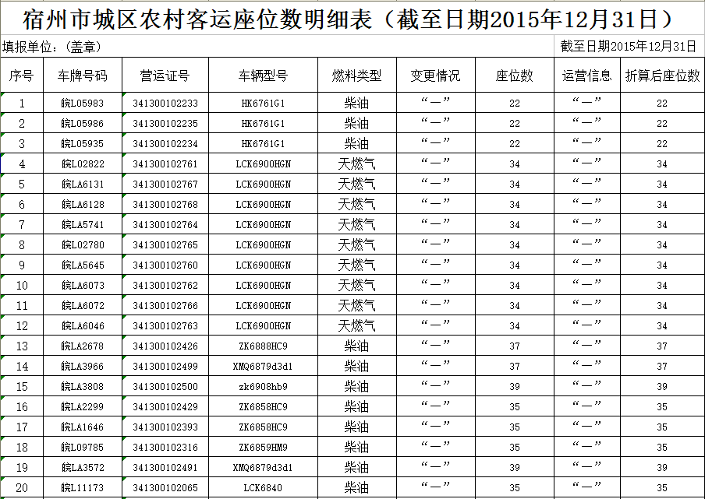Click the 车牌号码 column header
Screen dimensions: 705x499
(83, 76)
